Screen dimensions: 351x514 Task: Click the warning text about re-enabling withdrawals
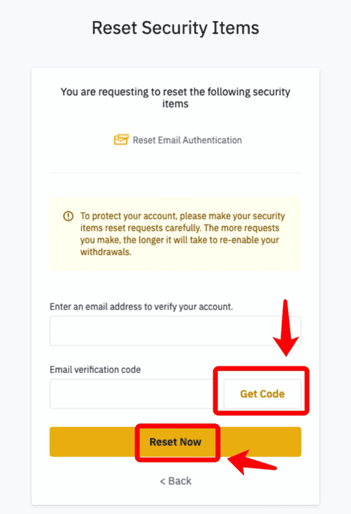[183, 234]
